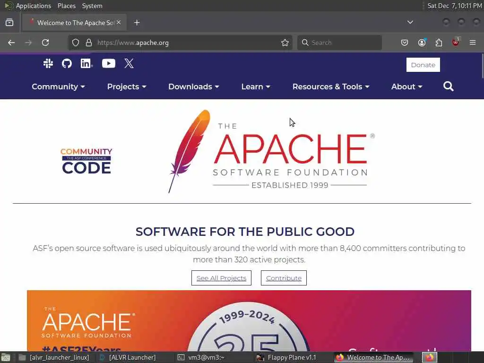Switch to the alvr_launcher_linux taskbar window
The width and height of the screenshot is (484, 363).
click(x=54, y=357)
